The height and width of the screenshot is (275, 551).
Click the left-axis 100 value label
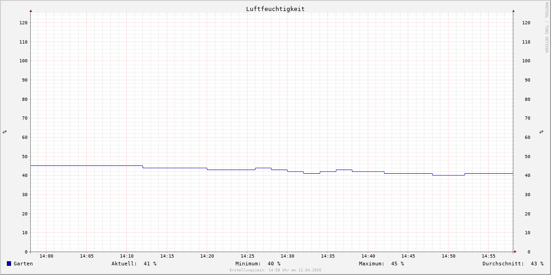[23, 60]
